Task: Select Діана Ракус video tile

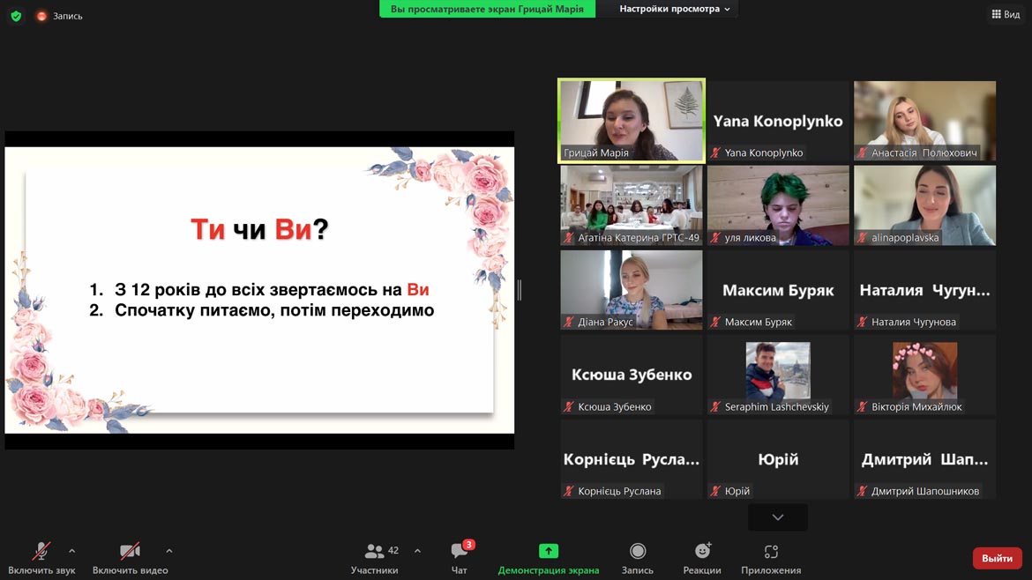Action: coord(632,290)
